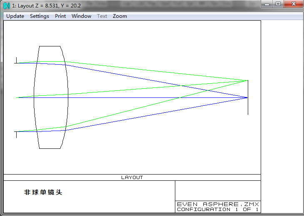Click the green ray focus point on image plane
Viewport: 304px width, 216px height.
pyautogui.click(x=247, y=80)
